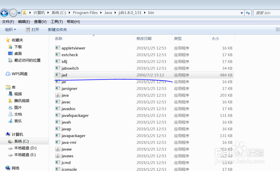Focus the search bin input field

click(x=267, y=13)
